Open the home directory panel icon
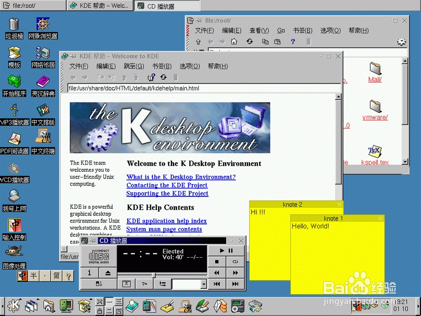This screenshot has width=421, height=316. [x=49, y=306]
